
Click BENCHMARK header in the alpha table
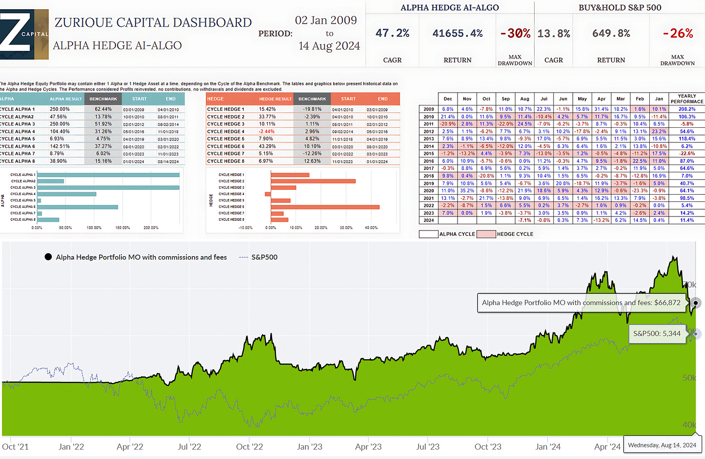click(x=103, y=99)
